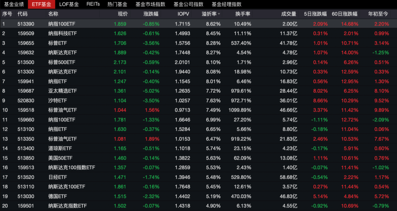The width and height of the screenshot is (397, 211).
Task: Click IOPV value 2.0101
Action: 182,62
